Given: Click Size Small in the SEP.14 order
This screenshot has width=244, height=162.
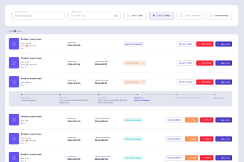Looking at the screenshot, I should (25, 62).
